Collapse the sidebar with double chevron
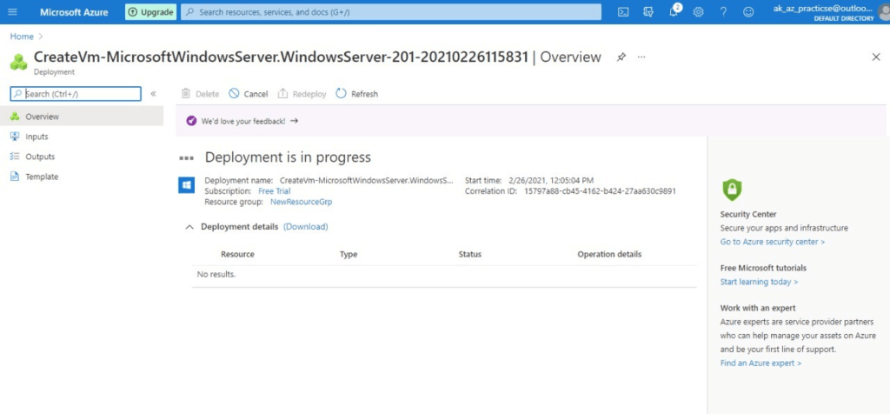This screenshot has width=890, height=414. (153, 94)
